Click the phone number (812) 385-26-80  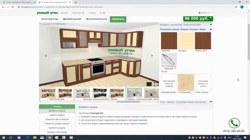click(x=234, y=131)
